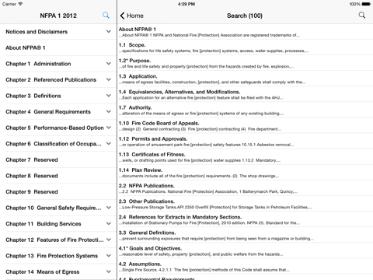Image resolution: width=373 pixels, height=280 pixels.
Task: Open result 2.3 Other Publications
Action: pos(245,204)
